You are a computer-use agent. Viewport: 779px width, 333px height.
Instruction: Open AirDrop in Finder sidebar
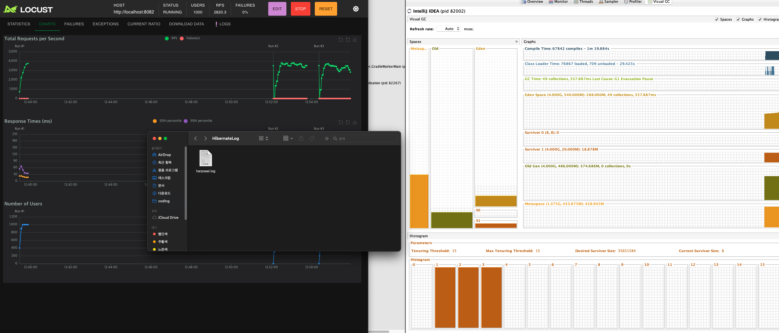(164, 155)
